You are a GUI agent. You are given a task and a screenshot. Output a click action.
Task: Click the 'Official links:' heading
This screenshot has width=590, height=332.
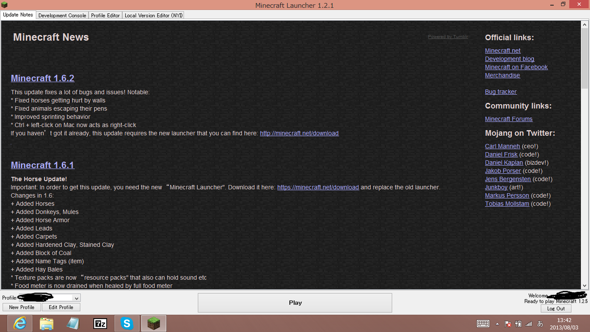[x=509, y=38]
